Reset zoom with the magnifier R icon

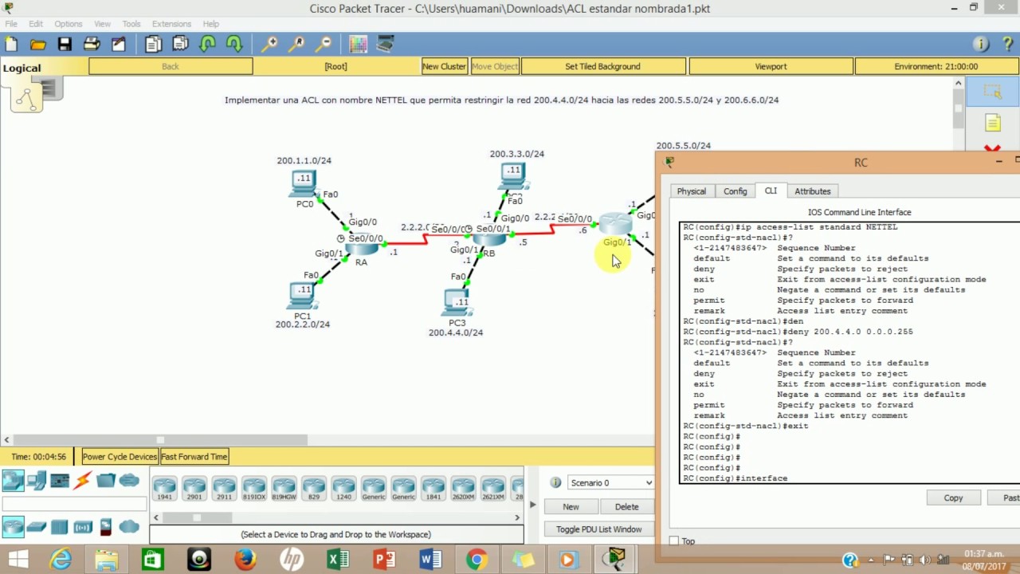pos(297,45)
